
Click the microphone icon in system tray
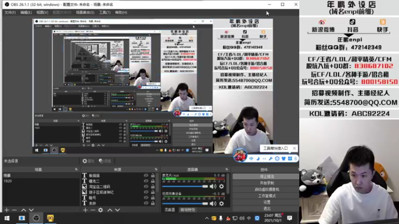click(x=220, y=218)
